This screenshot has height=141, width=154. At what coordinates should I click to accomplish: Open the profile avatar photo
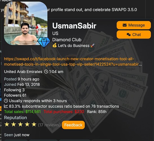(x=26, y=23)
